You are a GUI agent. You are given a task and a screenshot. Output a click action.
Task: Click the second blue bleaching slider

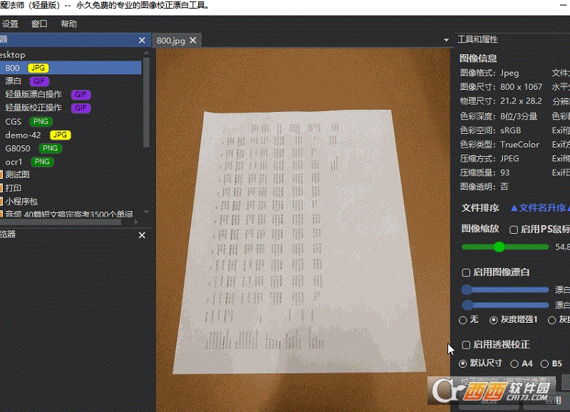point(505,305)
